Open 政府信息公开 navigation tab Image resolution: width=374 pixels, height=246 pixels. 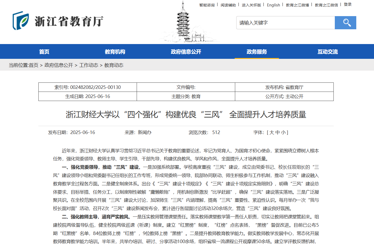coord(186,52)
